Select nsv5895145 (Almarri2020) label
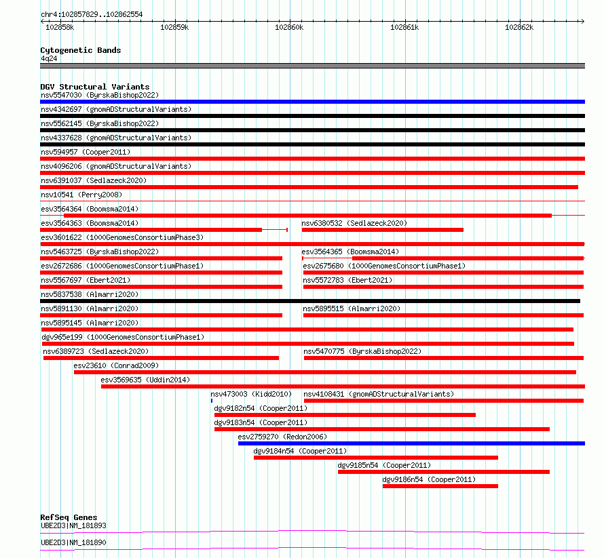The height and width of the screenshot is (558, 604). (90, 323)
